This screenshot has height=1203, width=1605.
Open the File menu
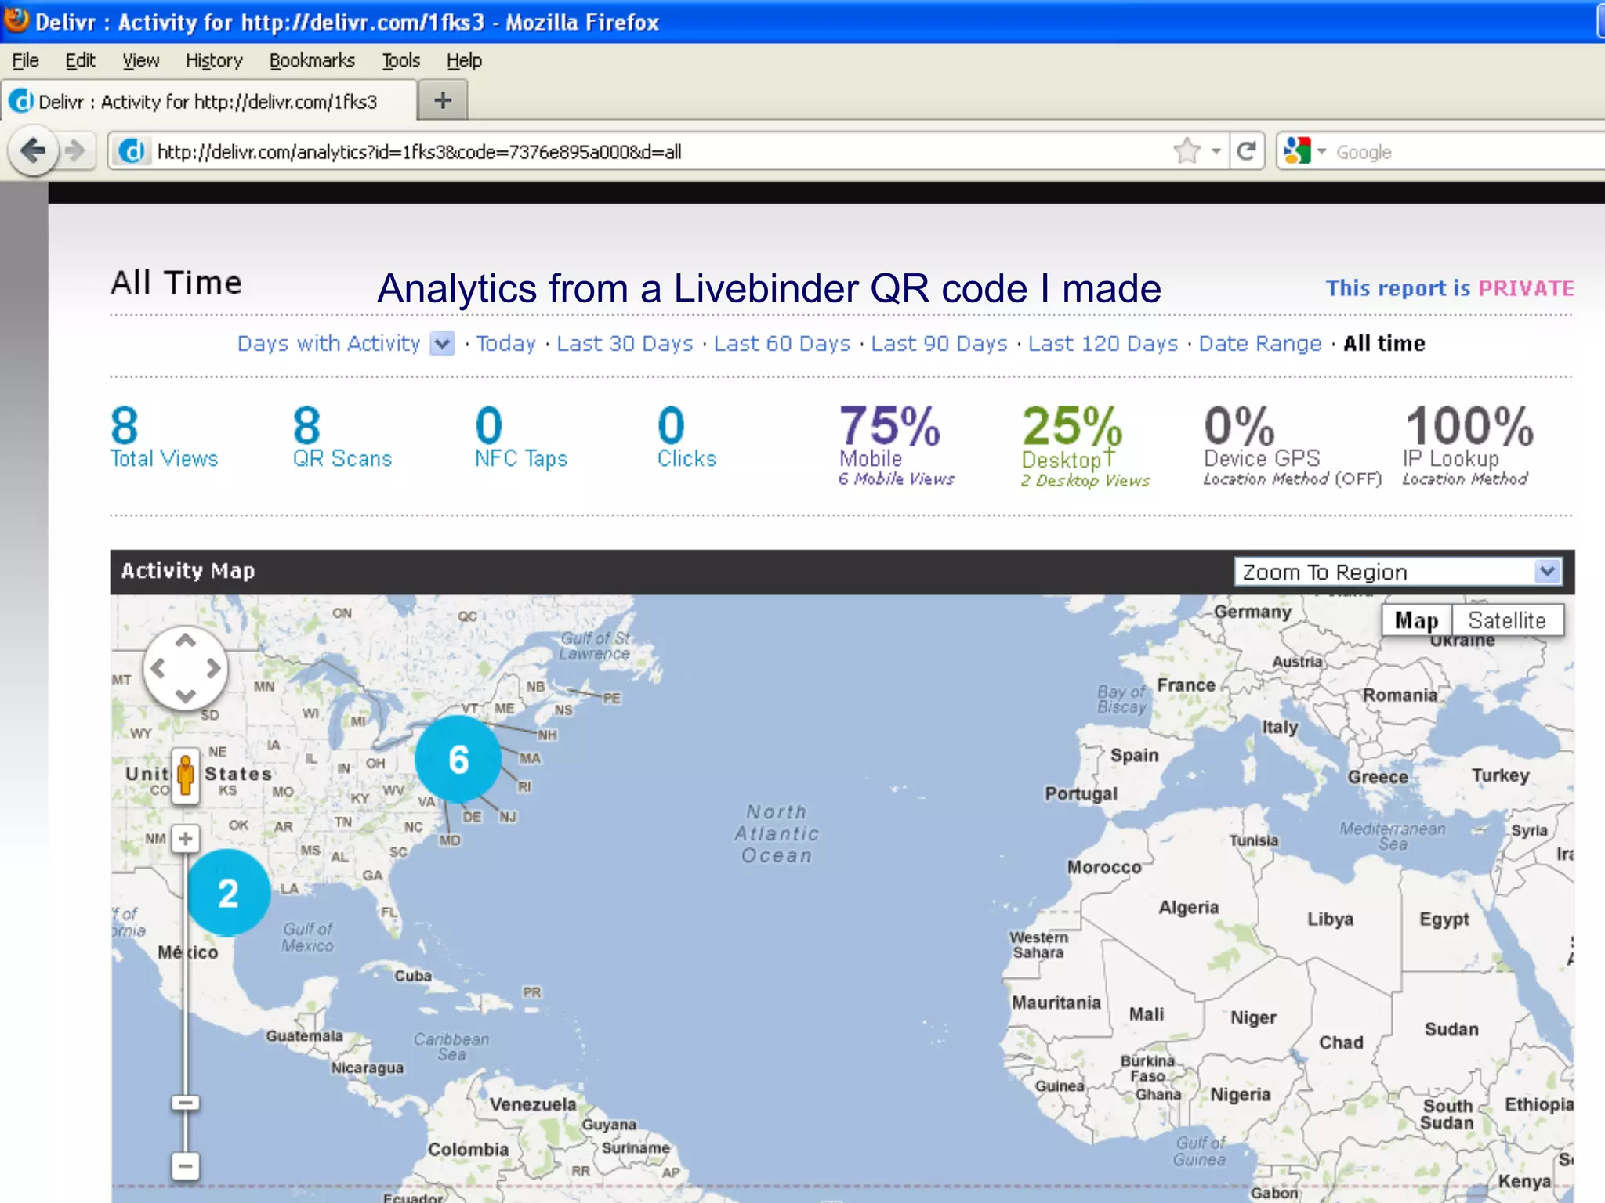tap(25, 60)
